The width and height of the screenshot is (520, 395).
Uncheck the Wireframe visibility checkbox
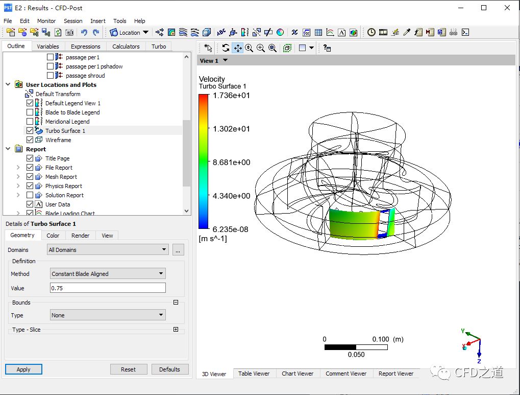pos(30,140)
